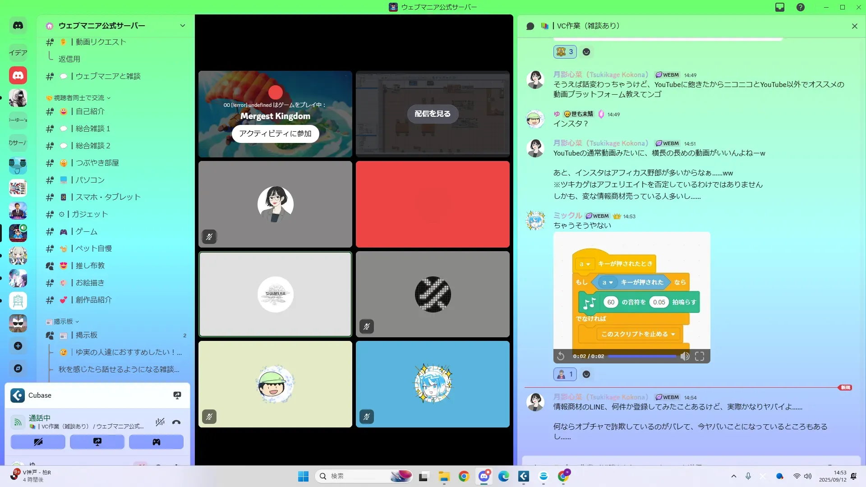The width and height of the screenshot is (866, 487).
Task: Click the Windows taskbar search box
Action: (x=356, y=476)
